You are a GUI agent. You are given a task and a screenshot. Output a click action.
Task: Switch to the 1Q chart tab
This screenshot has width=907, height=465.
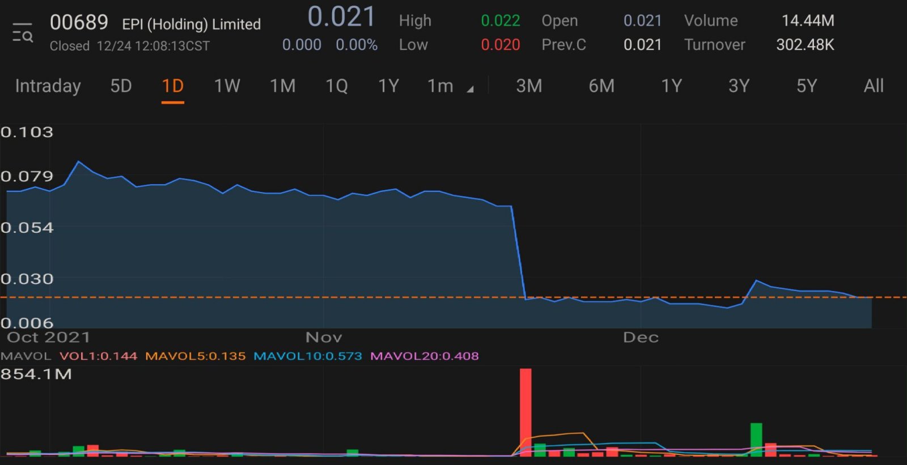[336, 86]
